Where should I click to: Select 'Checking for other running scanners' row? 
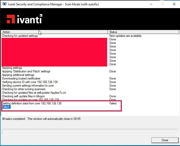[24, 89]
